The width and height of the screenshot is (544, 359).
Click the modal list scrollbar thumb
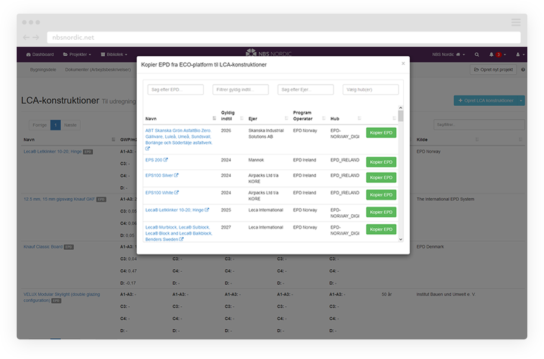401,116
